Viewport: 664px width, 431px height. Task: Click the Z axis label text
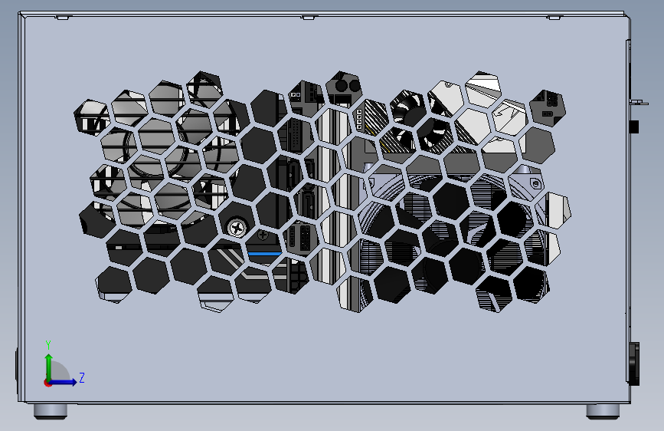click(x=82, y=377)
